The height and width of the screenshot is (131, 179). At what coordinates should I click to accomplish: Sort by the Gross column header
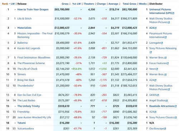pos(65,4)
